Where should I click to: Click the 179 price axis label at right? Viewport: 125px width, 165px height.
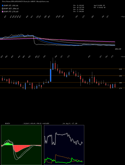pyautogui.click(x=120, y=88)
